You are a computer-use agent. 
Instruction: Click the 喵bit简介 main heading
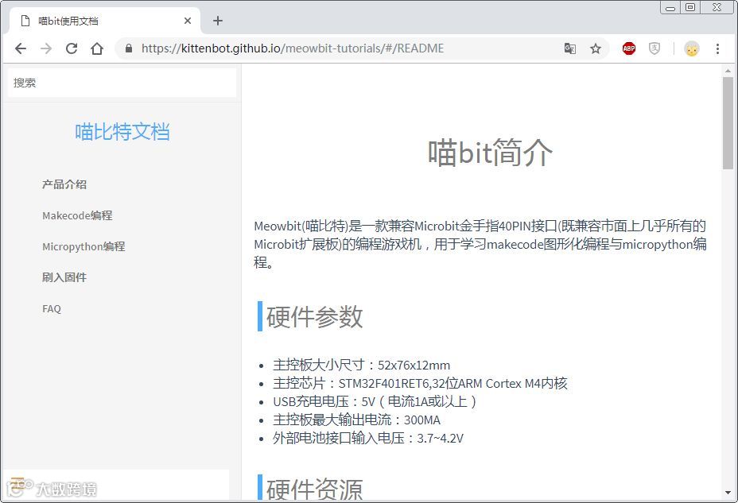click(490, 153)
